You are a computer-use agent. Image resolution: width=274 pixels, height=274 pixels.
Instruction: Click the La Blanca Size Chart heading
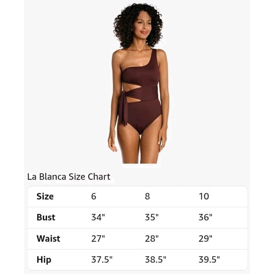[69, 177]
